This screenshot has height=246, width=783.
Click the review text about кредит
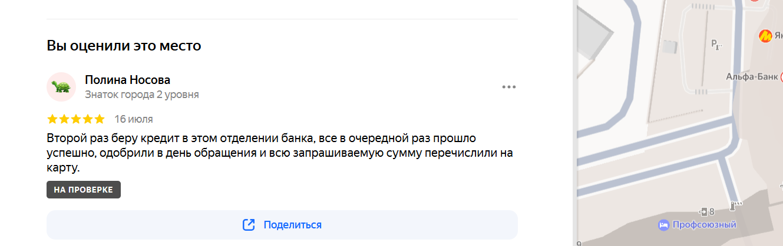pos(280,153)
